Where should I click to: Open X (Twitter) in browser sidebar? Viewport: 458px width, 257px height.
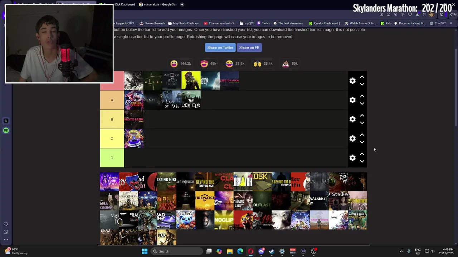pyautogui.click(x=6, y=121)
